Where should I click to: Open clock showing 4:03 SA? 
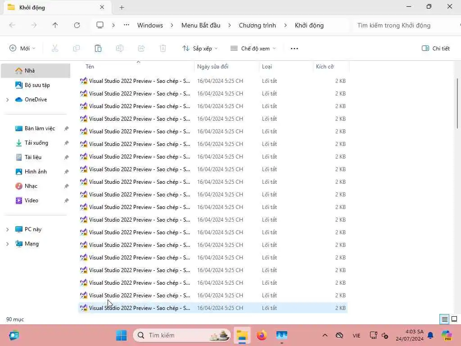point(410,335)
